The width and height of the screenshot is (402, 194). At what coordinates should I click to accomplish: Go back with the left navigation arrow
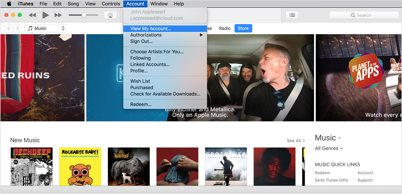click(x=9, y=28)
